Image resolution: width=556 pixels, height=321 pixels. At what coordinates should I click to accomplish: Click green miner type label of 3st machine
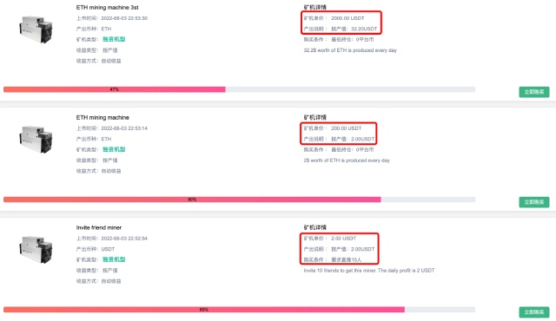(114, 39)
